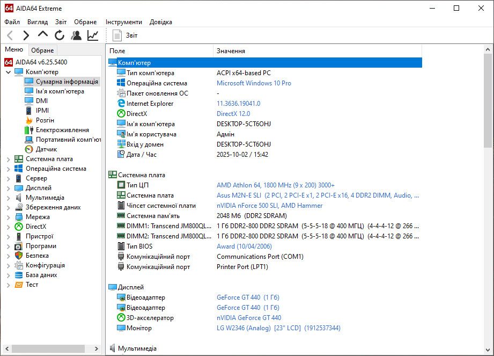Go up one level with the up arrow icon
The width and height of the screenshot is (494, 356).
coord(43,34)
